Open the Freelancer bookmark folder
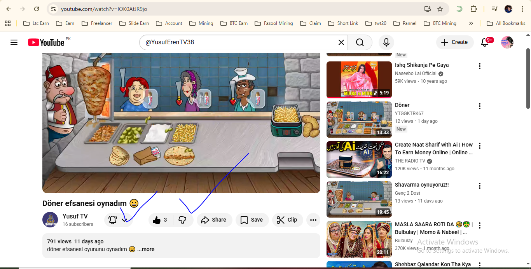The height and width of the screenshot is (269, 531). (97, 23)
